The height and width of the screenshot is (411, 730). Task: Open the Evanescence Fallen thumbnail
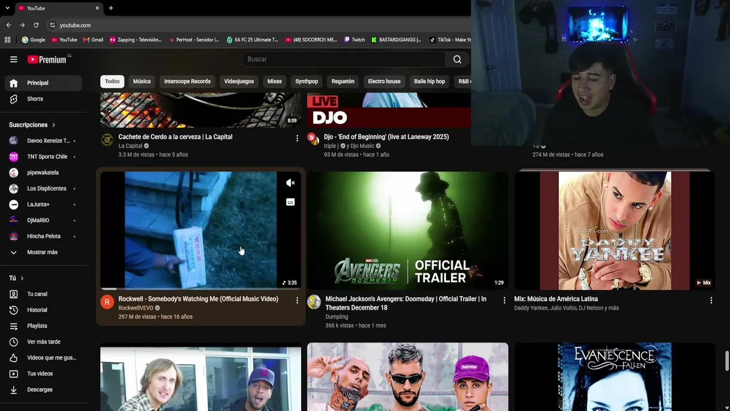[x=615, y=377]
